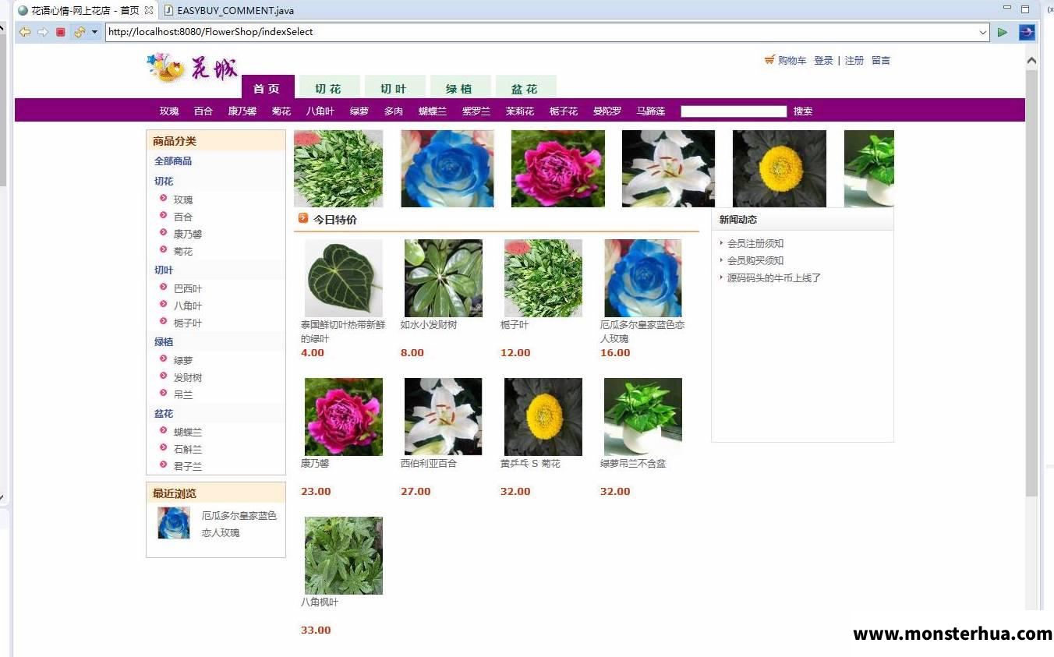Click 栀子花 in the purple bar
1054x657 pixels.
click(x=564, y=111)
